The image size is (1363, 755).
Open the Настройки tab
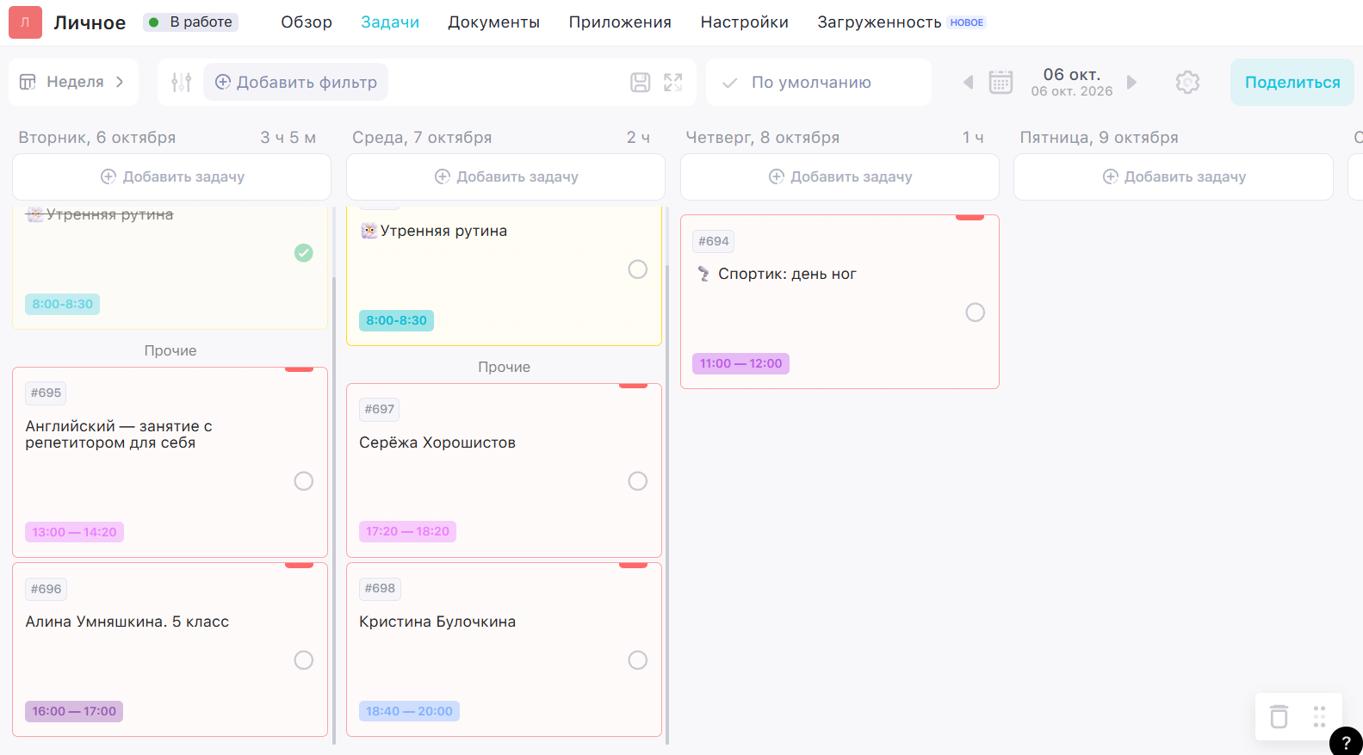pyautogui.click(x=745, y=22)
